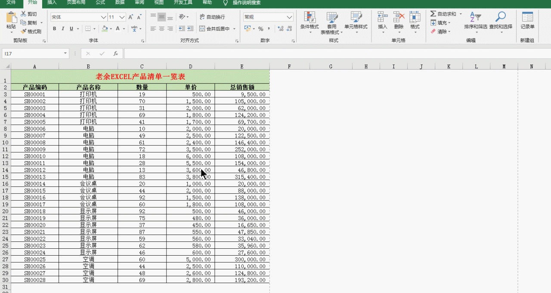
Task: Decrease indent
Action: pos(182,29)
